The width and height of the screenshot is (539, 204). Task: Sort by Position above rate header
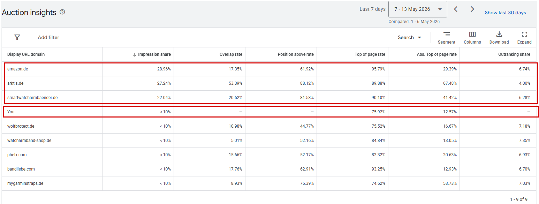pyautogui.click(x=296, y=54)
